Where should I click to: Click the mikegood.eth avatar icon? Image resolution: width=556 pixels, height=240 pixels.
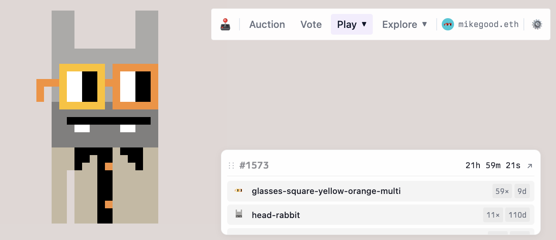pos(448,25)
